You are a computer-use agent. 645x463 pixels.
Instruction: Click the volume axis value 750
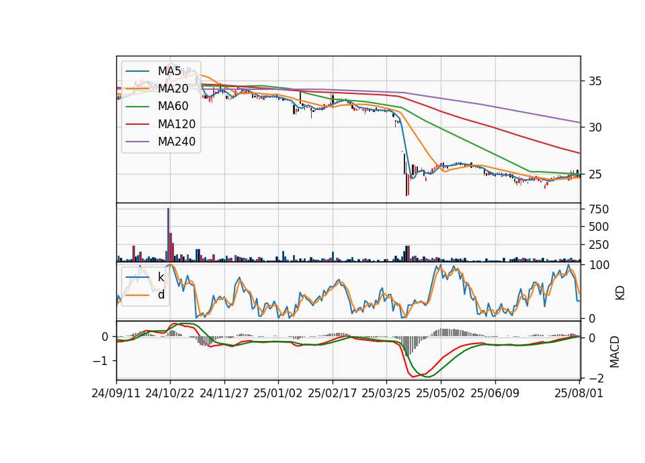pos(599,209)
